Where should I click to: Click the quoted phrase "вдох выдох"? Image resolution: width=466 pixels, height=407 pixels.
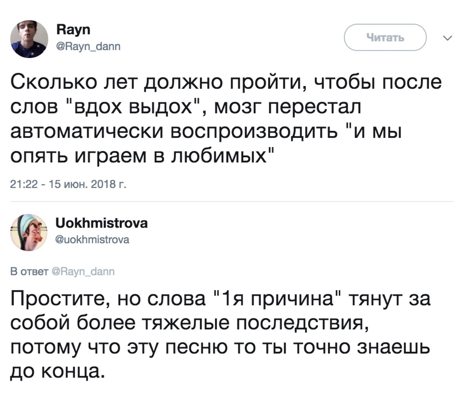tap(134, 107)
